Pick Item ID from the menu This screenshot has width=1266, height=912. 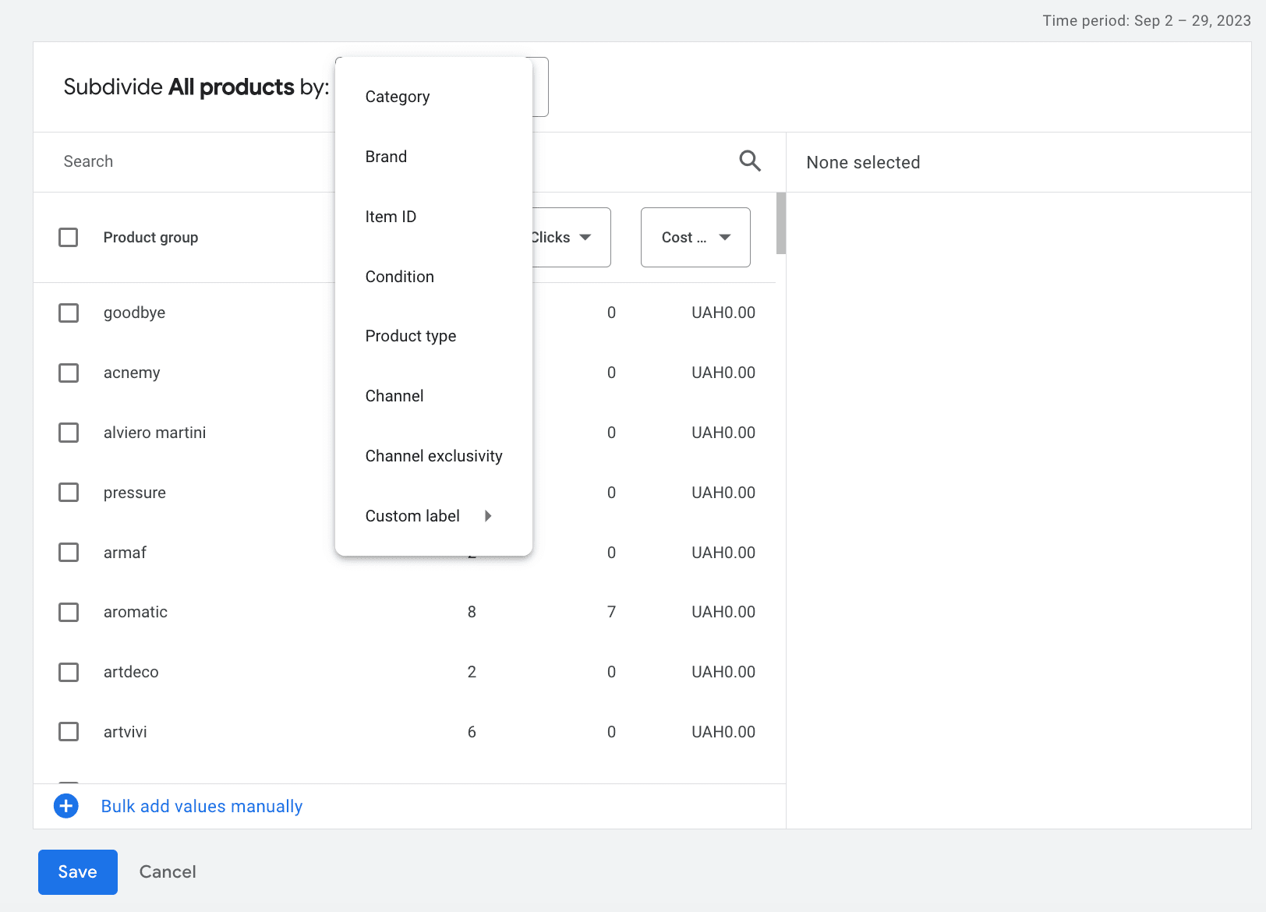coord(391,217)
